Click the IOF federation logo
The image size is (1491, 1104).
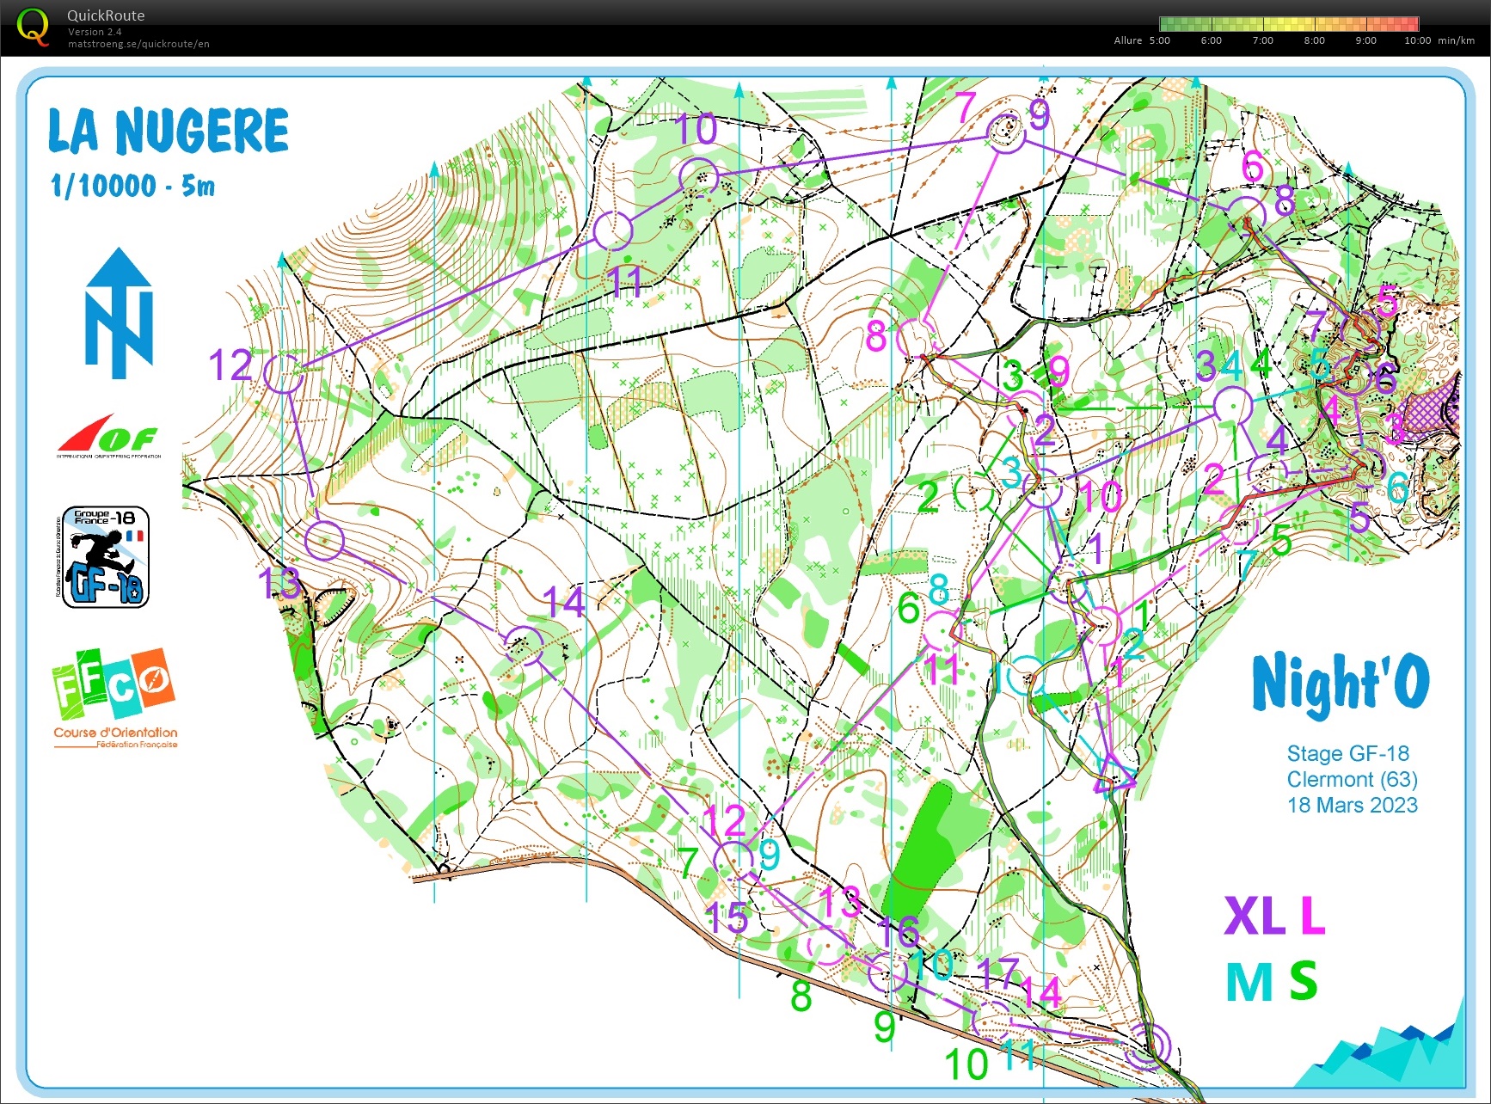tap(108, 436)
